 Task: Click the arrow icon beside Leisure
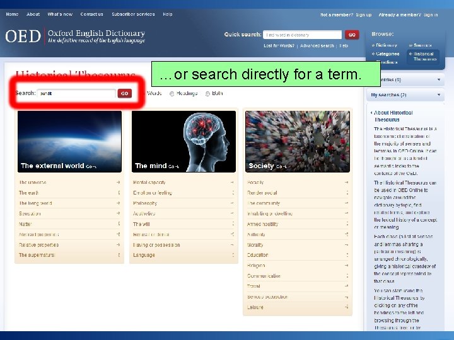coord(347,307)
